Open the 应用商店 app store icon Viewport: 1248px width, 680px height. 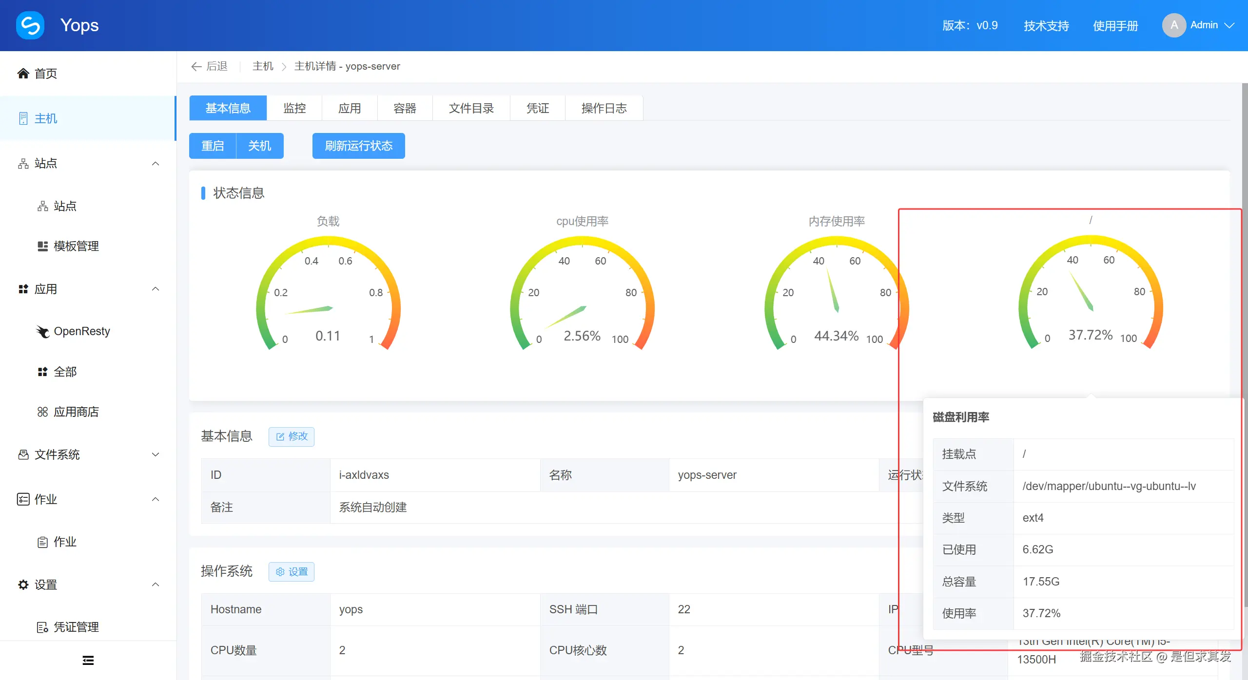click(42, 412)
